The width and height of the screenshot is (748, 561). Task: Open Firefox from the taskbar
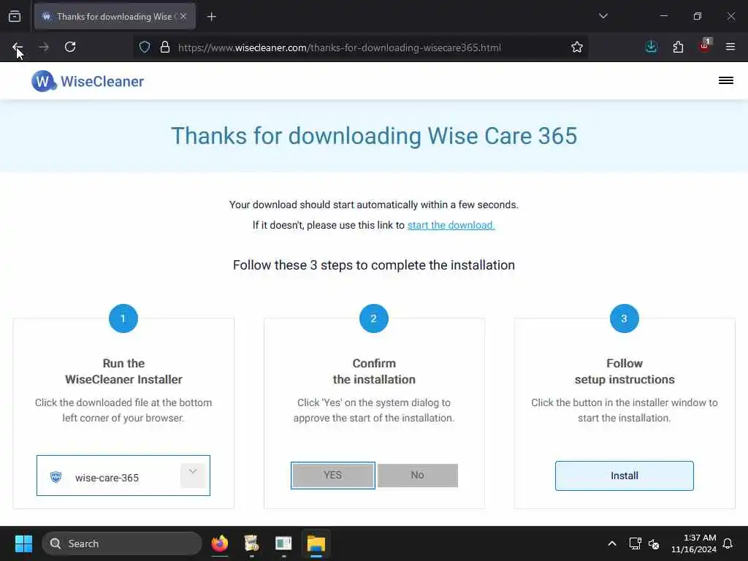(x=220, y=543)
